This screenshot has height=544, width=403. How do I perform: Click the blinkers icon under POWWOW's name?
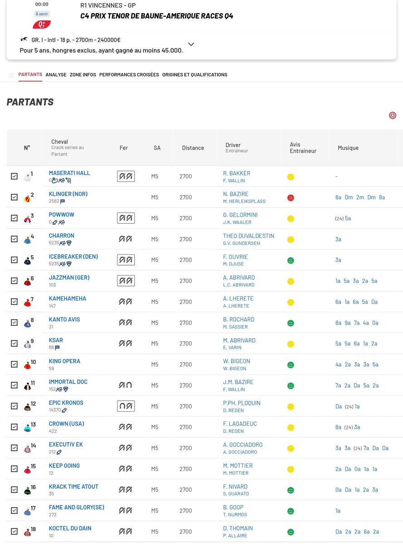coord(61,223)
